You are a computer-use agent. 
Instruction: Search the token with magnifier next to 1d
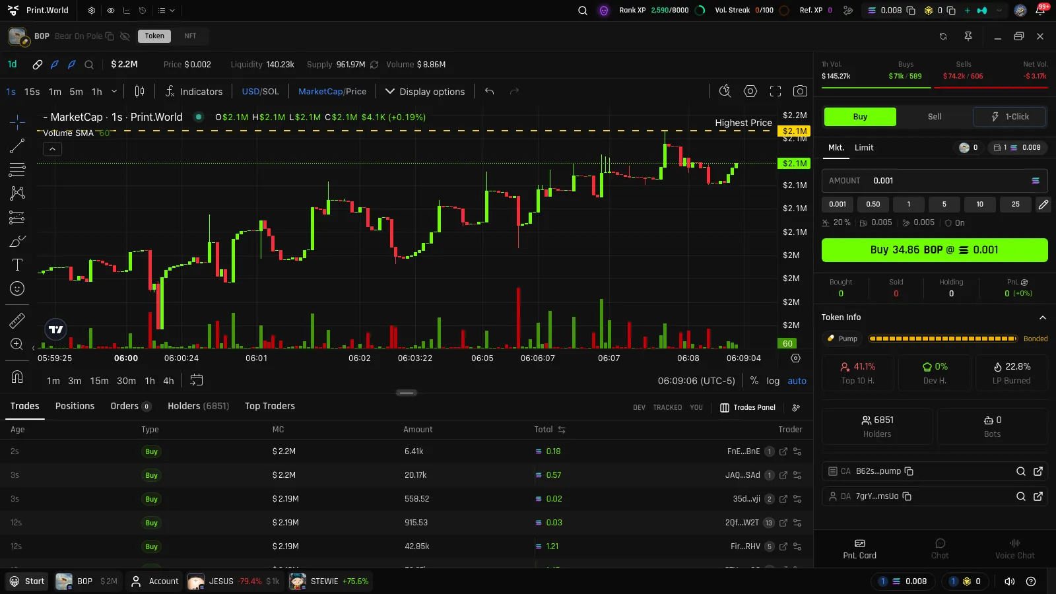click(89, 65)
